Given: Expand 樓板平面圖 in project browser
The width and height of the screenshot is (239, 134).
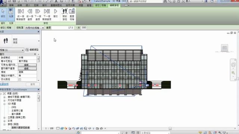Looking at the screenshot, I should click(4, 97).
